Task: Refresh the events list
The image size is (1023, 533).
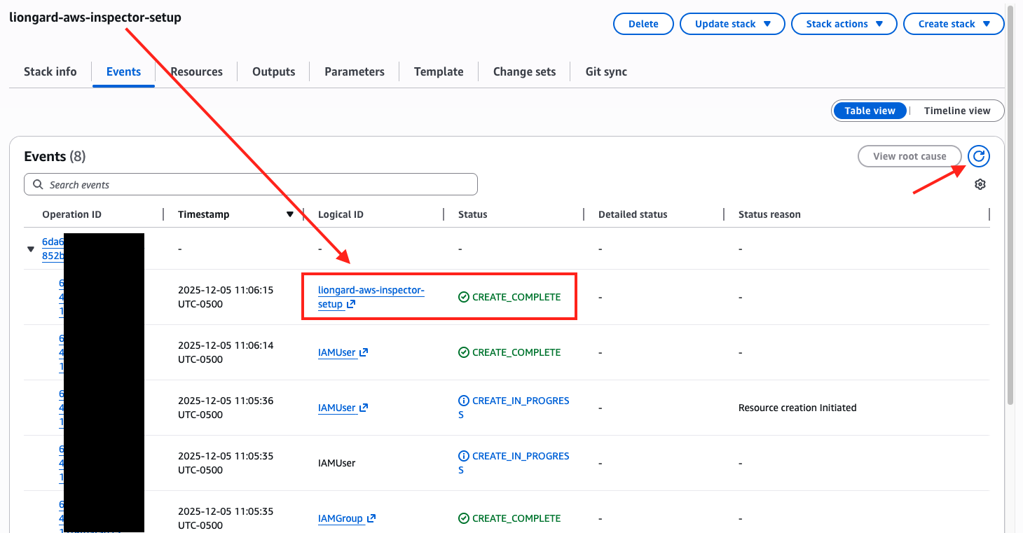Action: 979,156
